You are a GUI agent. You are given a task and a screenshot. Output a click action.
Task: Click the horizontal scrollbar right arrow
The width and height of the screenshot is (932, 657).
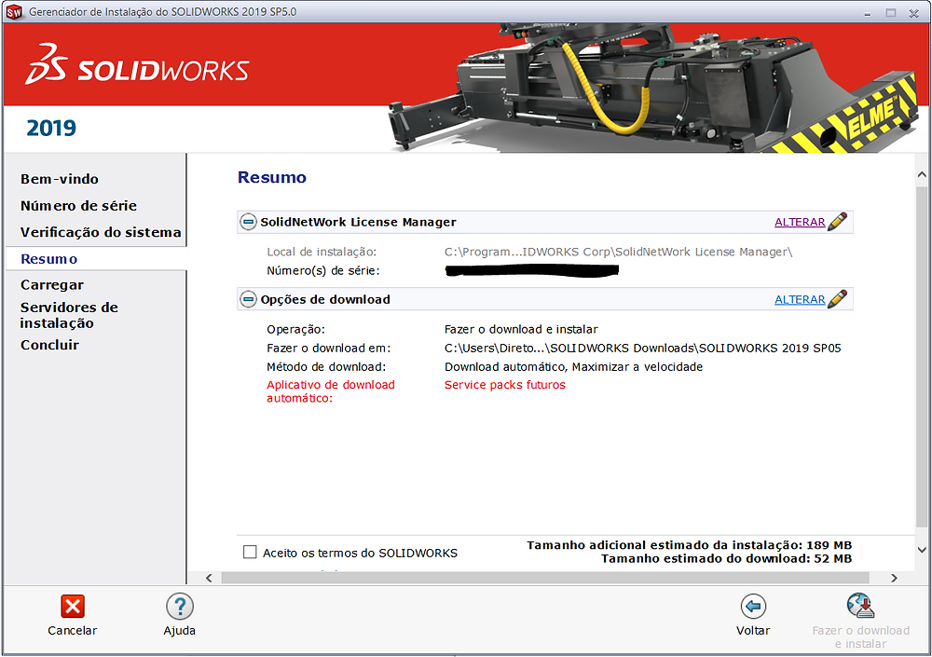tap(894, 578)
